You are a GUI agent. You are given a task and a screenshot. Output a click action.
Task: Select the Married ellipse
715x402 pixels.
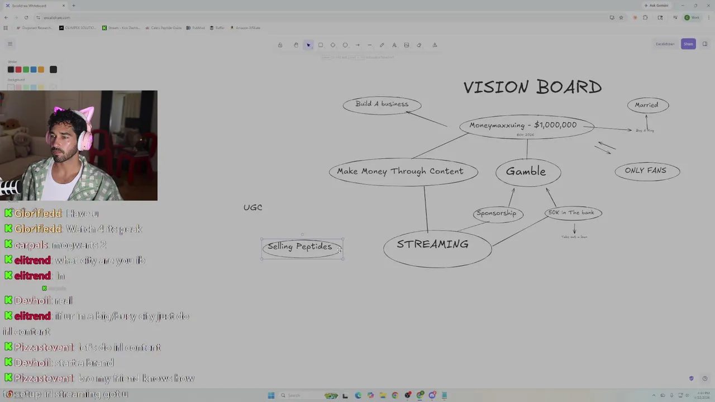(648, 105)
